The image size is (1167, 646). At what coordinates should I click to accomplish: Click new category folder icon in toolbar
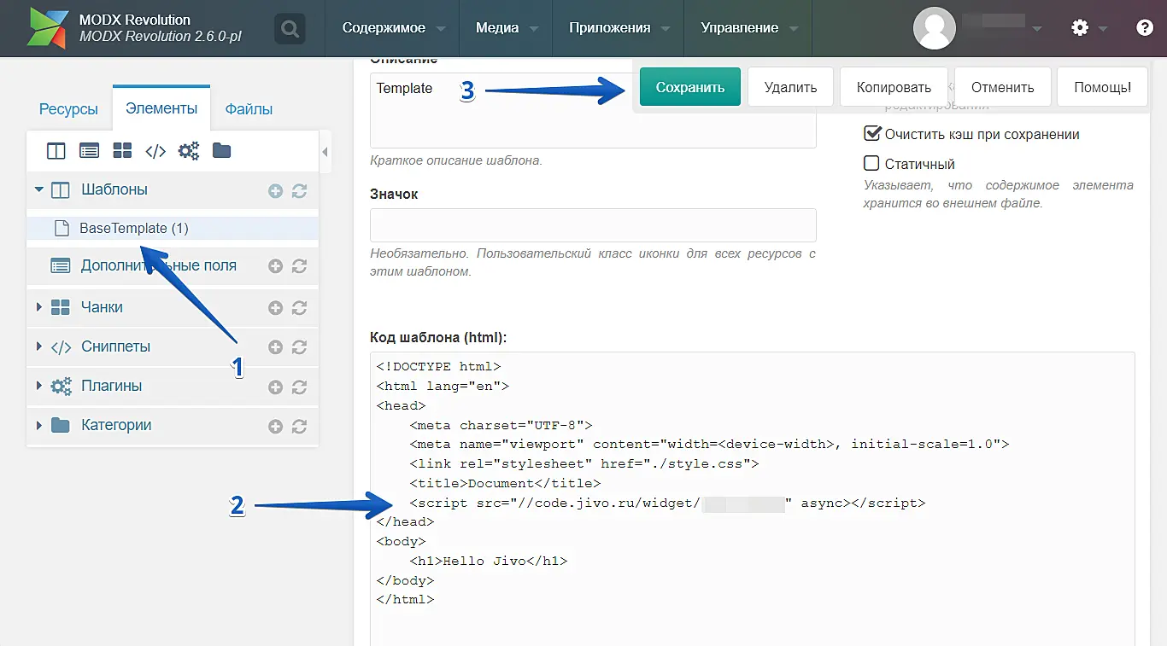tap(221, 151)
